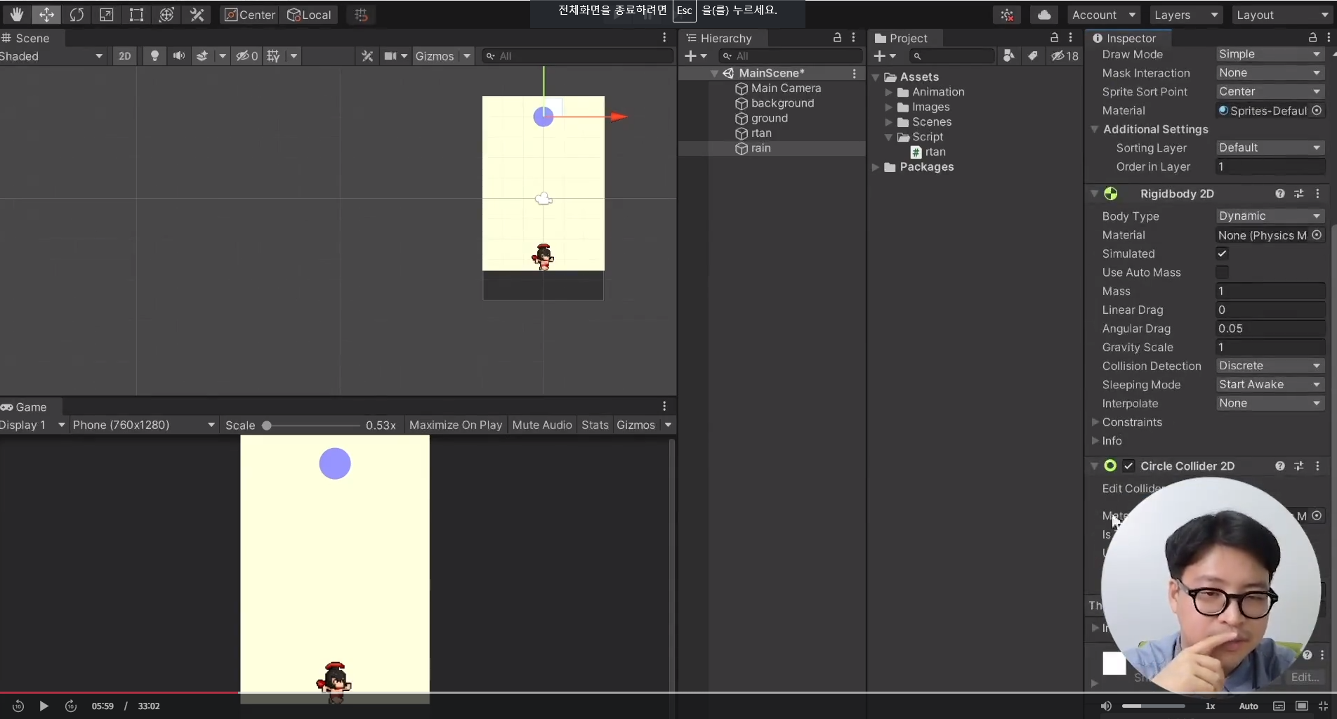Expand the Packages folder

(x=876, y=167)
